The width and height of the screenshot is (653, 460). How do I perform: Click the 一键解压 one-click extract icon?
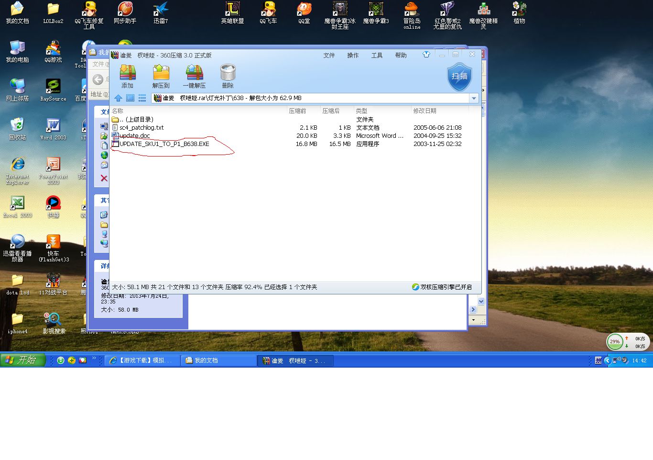194,76
